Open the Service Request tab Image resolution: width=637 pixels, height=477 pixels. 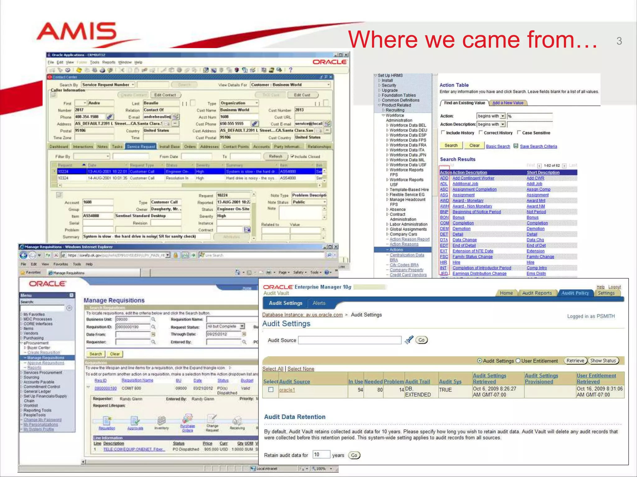pyautogui.click(x=141, y=147)
